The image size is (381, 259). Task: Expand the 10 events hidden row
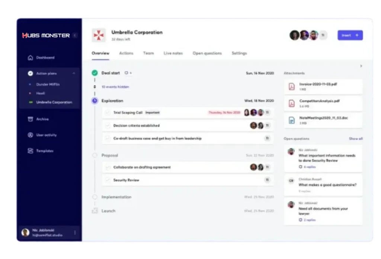pyautogui.click(x=115, y=87)
